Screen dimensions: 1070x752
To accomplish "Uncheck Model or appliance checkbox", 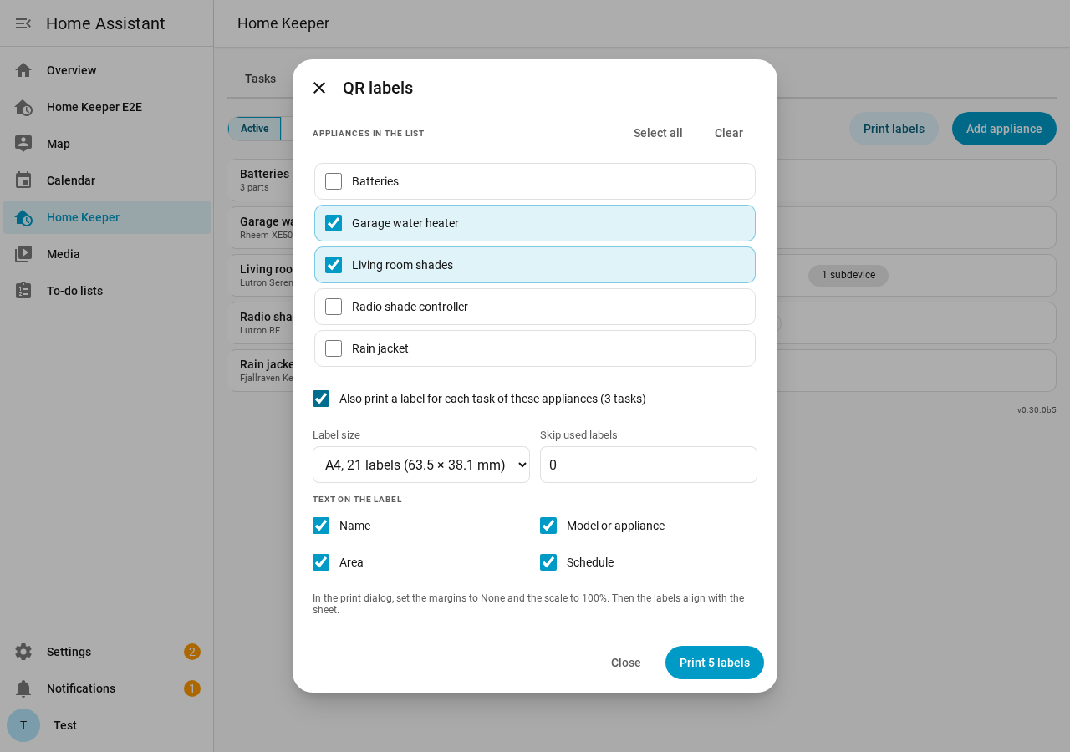I will click(x=548, y=526).
